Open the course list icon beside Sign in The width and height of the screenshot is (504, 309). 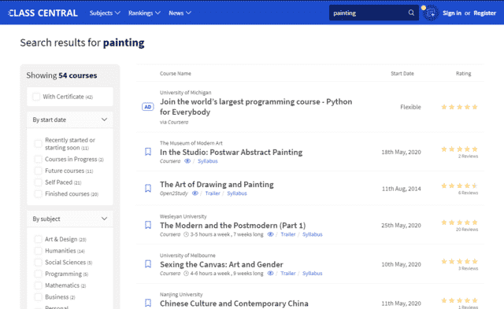431,13
